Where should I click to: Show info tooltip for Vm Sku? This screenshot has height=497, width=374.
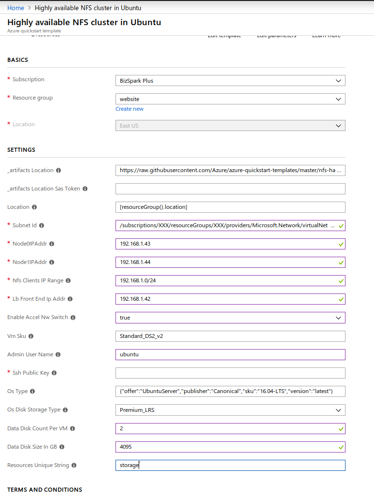31,336
